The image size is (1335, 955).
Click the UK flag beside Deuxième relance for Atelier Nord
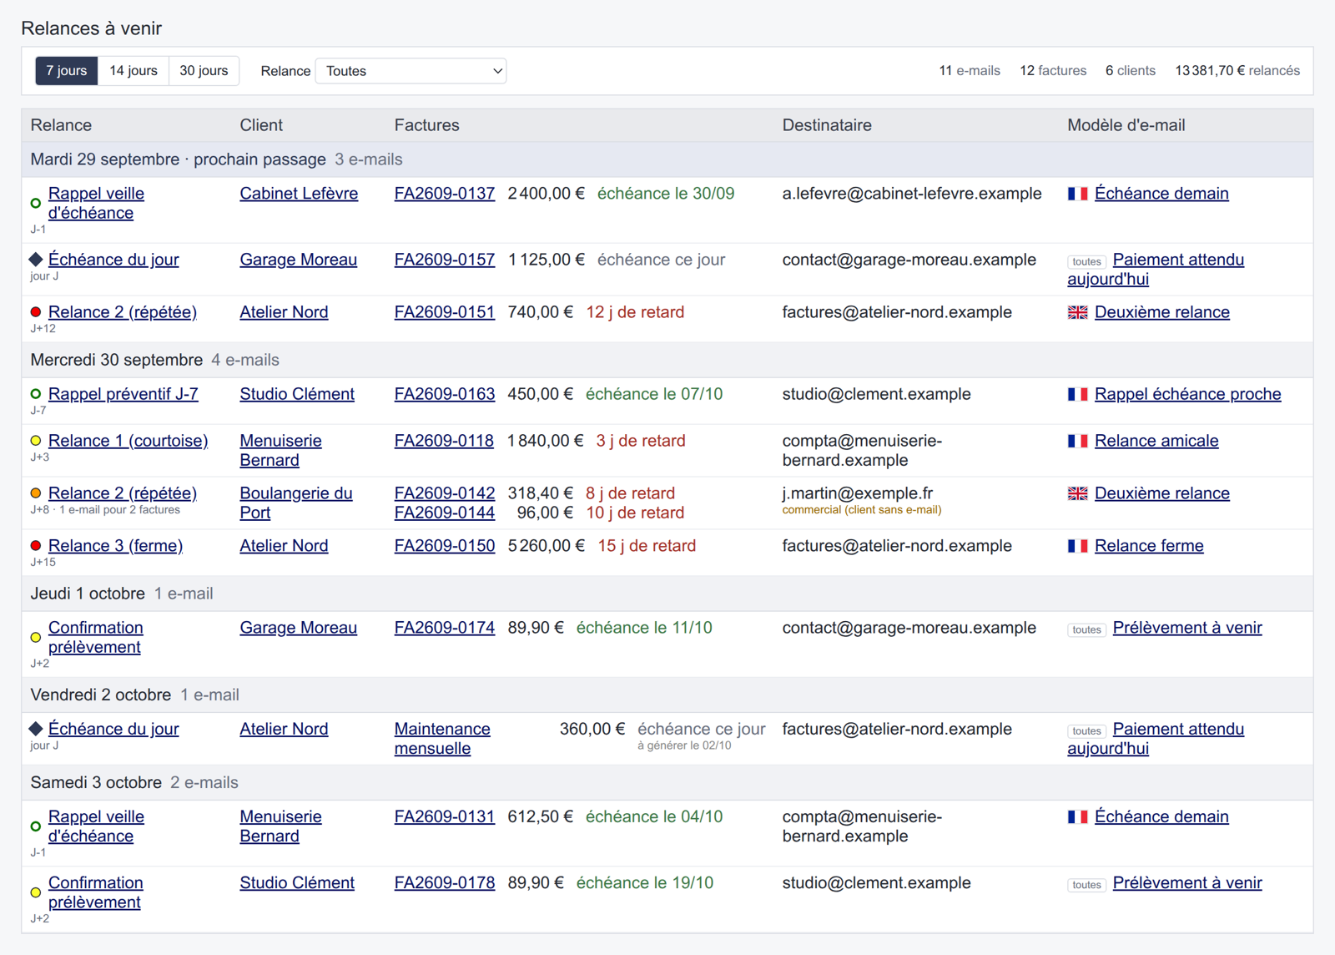click(x=1077, y=312)
